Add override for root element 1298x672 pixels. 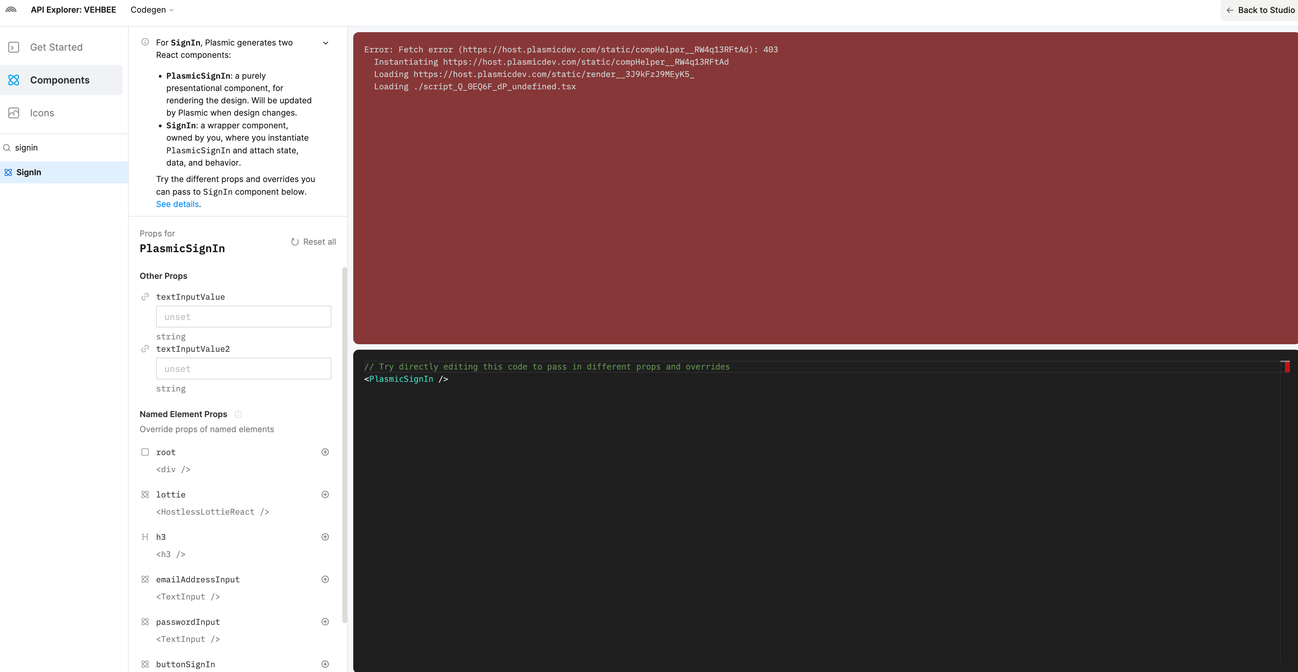(325, 452)
